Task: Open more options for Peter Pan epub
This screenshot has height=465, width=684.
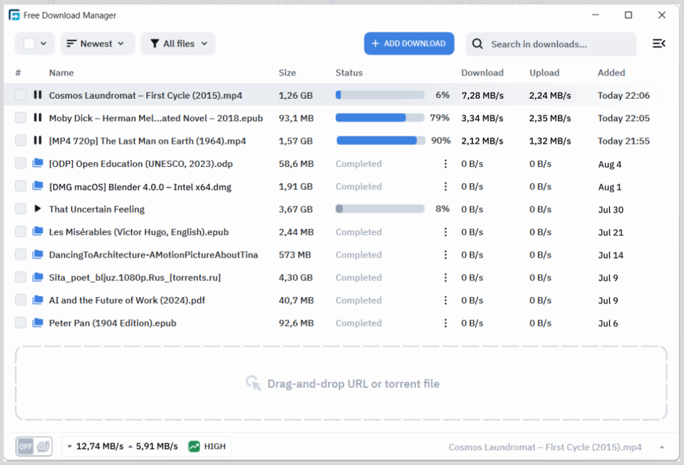Action: point(446,323)
